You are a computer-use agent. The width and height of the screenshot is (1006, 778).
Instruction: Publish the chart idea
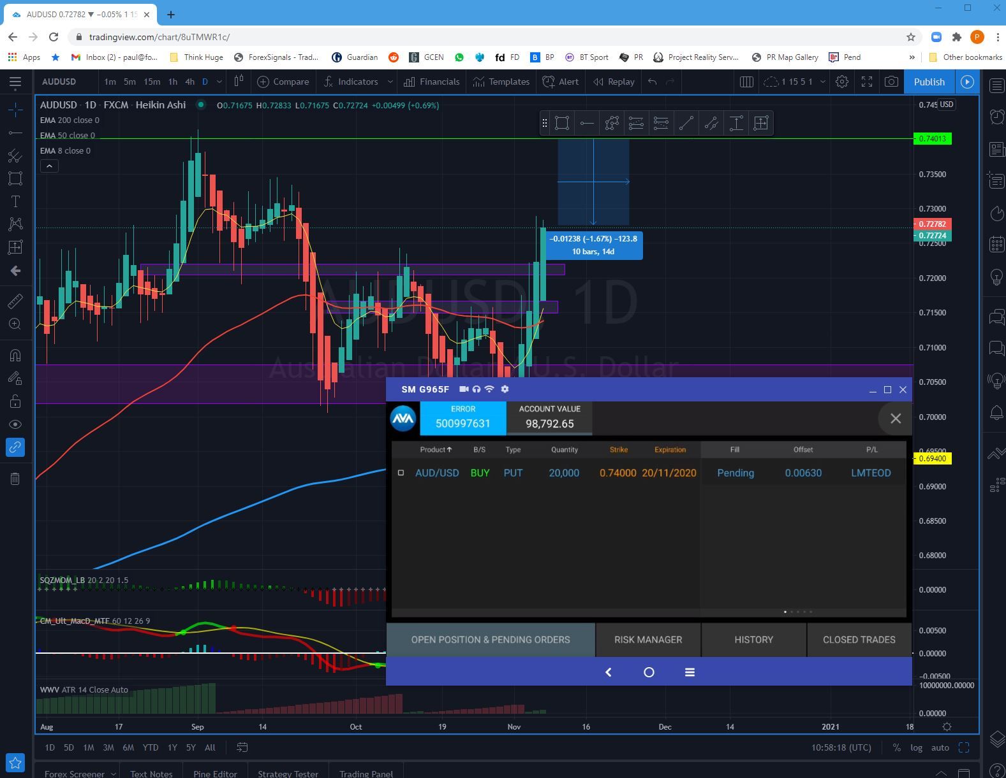click(x=929, y=82)
